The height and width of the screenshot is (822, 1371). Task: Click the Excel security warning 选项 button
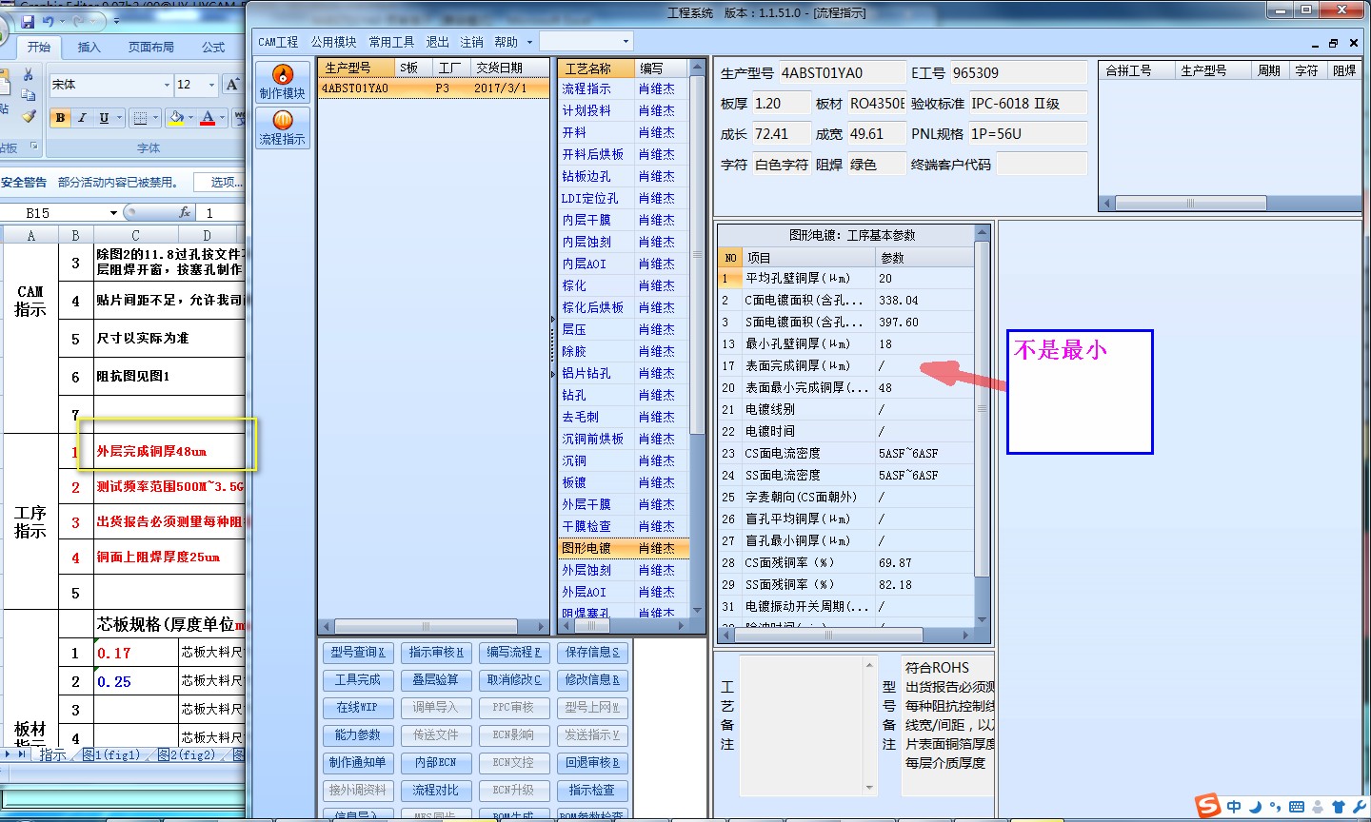(x=220, y=182)
